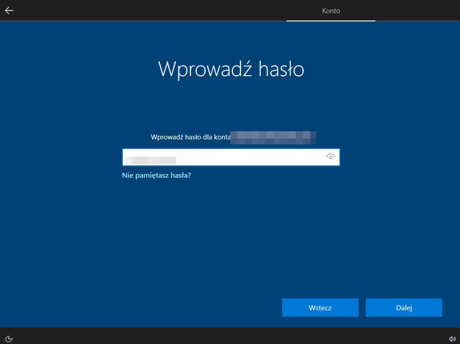Open the Ease of Access icon
The image size is (460, 344).
(9, 339)
